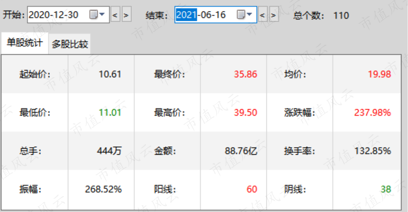Click the 起始价 label cell

pyautogui.click(x=35, y=74)
